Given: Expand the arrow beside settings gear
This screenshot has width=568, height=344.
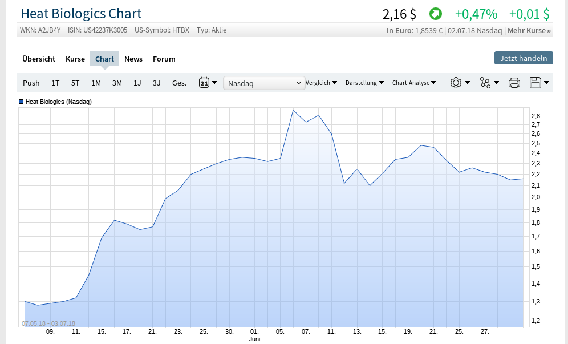Looking at the screenshot, I should [467, 82].
